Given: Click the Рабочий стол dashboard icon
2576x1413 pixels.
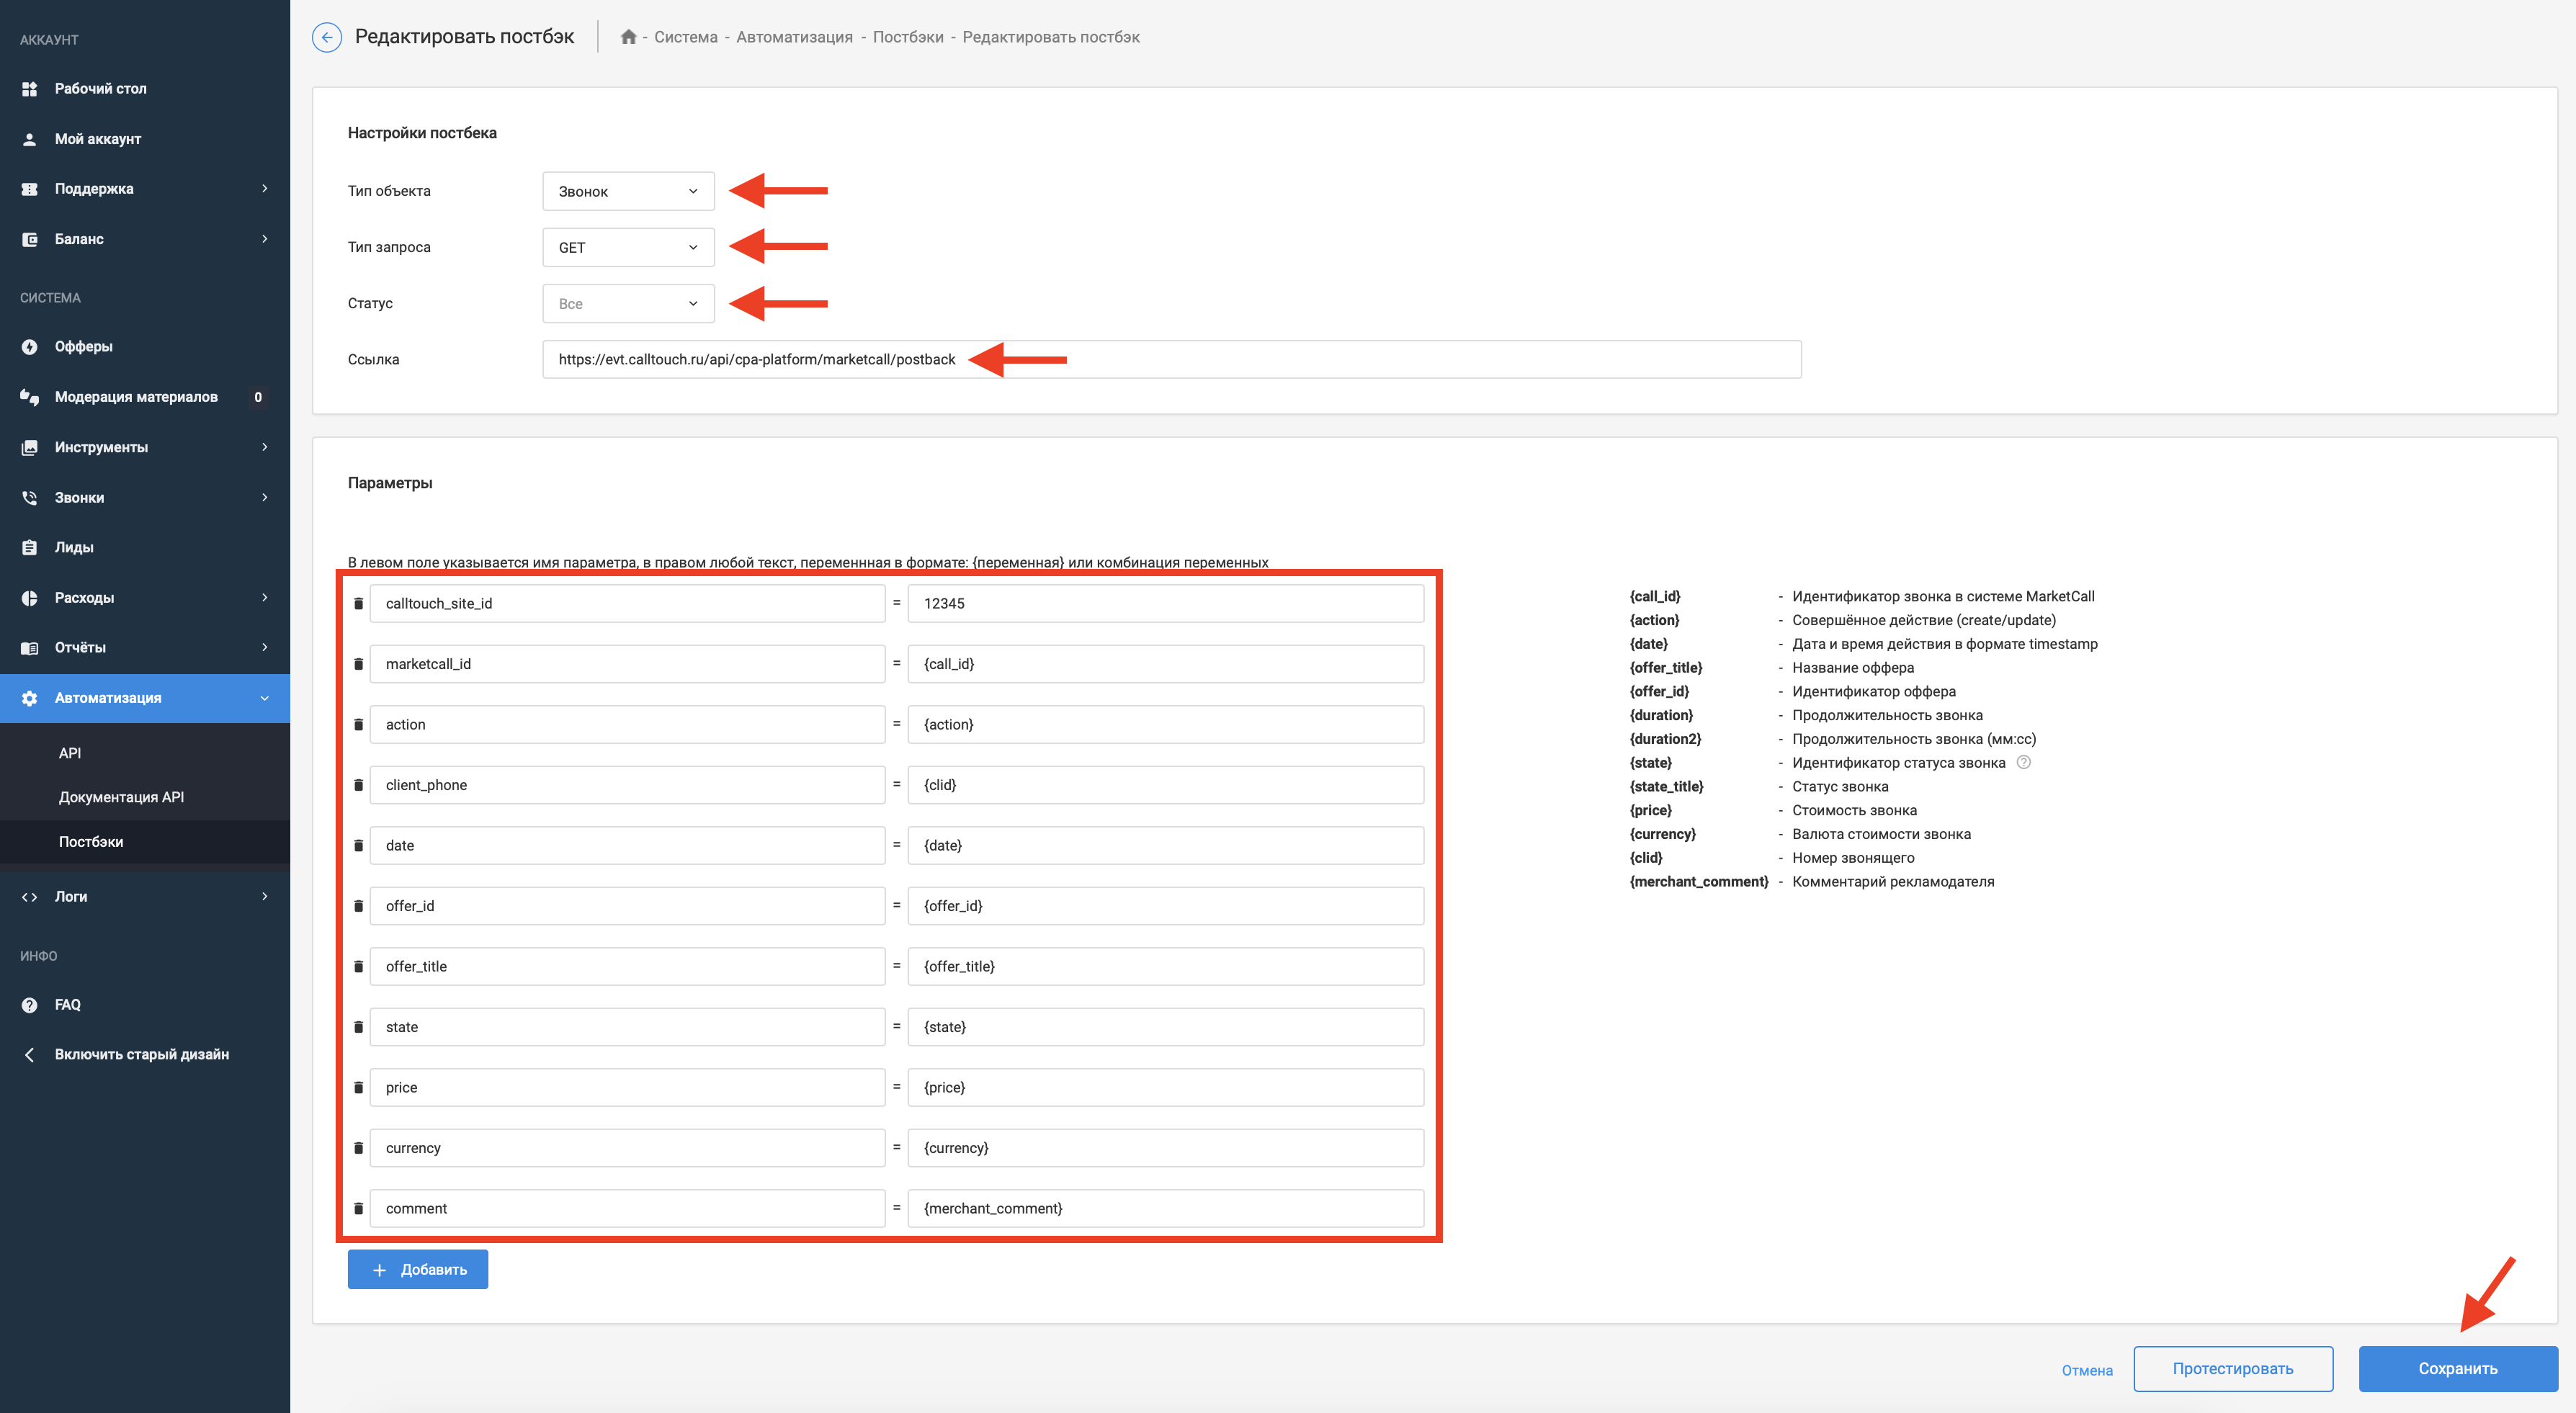Looking at the screenshot, I should coord(30,89).
